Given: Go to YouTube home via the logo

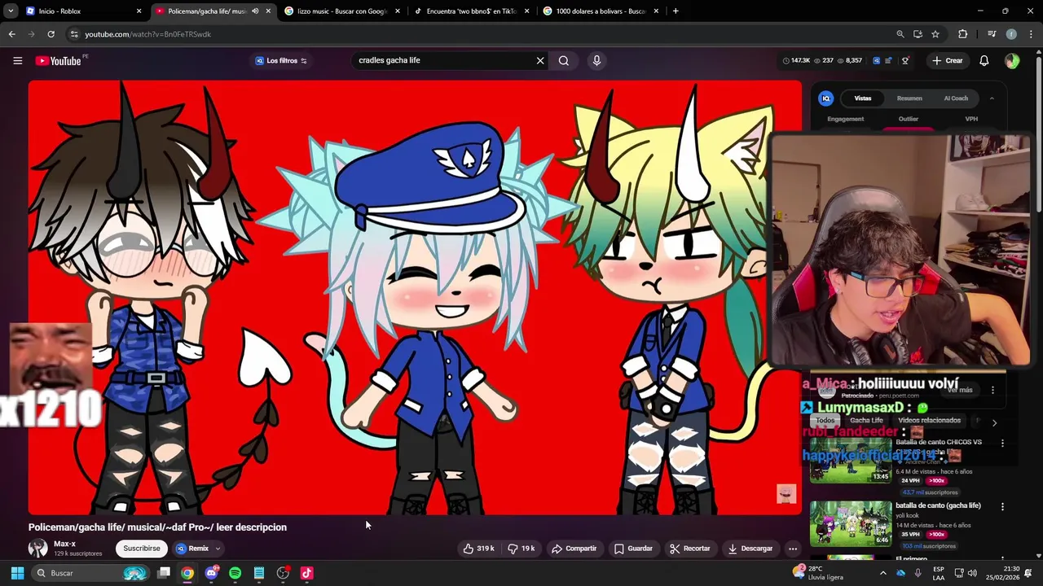Looking at the screenshot, I should pyautogui.click(x=59, y=60).
